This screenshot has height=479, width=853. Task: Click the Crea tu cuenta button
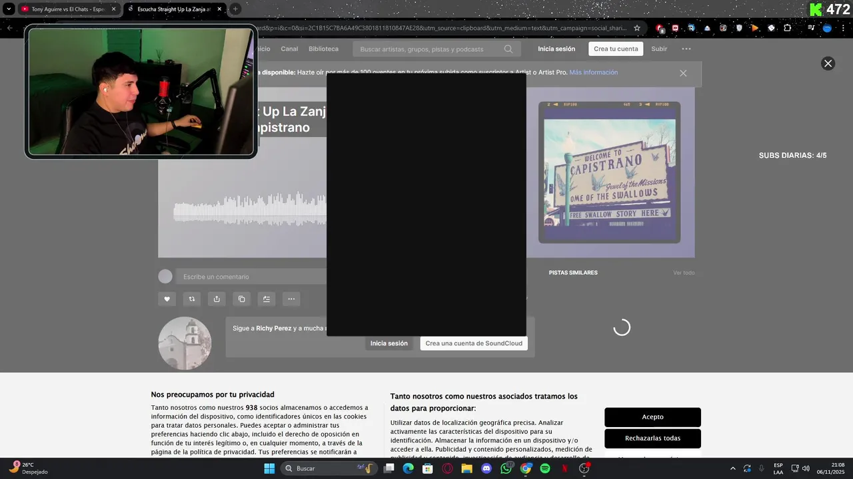pos(616,49)
